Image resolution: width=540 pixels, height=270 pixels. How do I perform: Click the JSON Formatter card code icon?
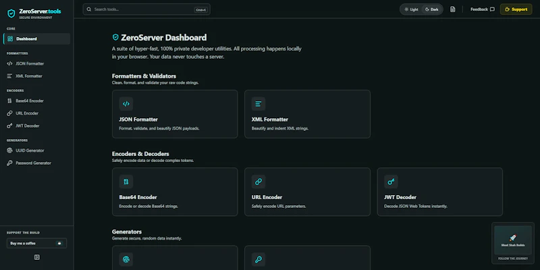(126, 104)
